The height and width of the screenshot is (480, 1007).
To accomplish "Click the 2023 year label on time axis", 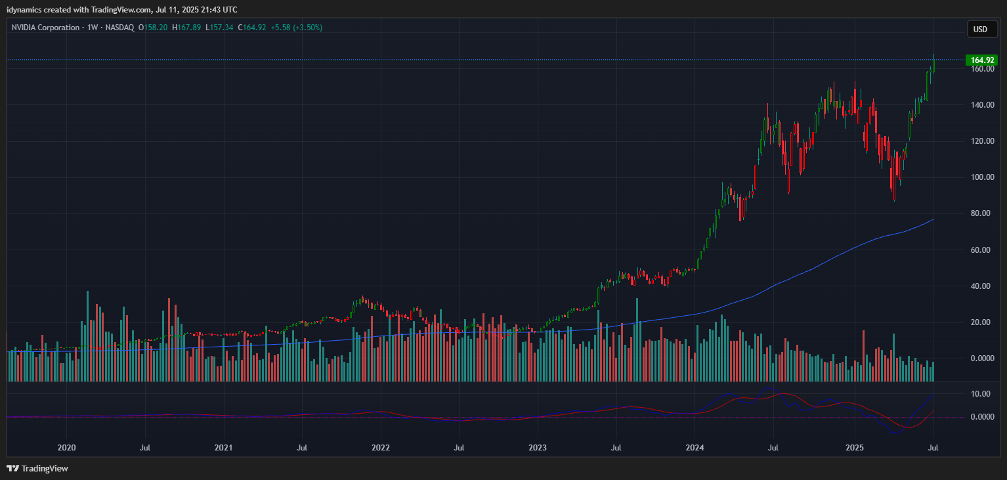I will [x=538, y=448].
